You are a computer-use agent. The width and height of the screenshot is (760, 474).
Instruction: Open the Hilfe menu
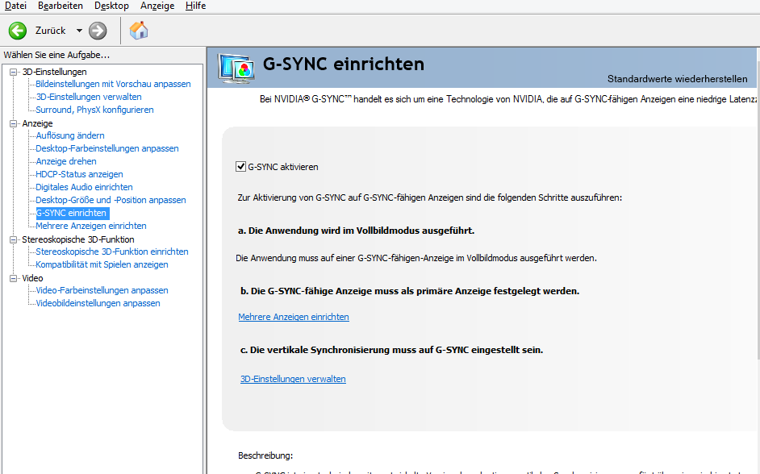[195, 6]
